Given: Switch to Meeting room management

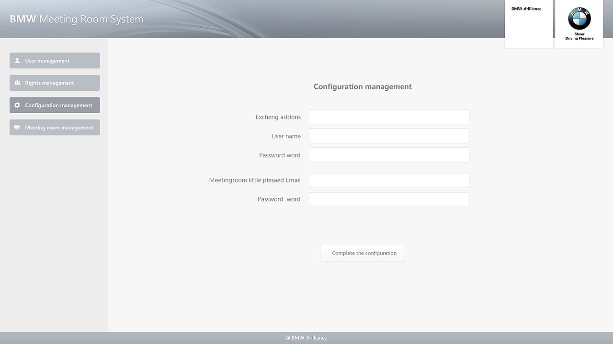Looking at the screenshot, I should coord(55,128).
